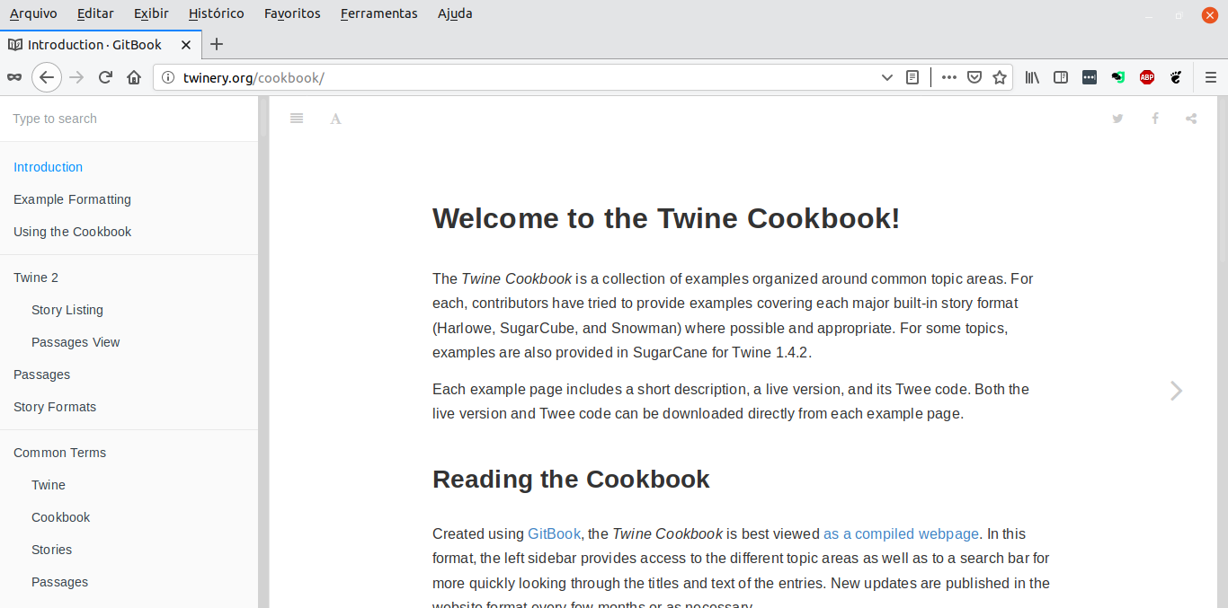Click the Type to search field
This screenshot has height=608, width=1228.
(129, 119)
